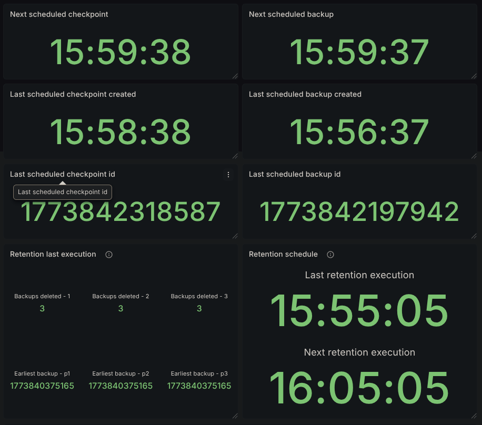Click resize handle of Next scheduled checkpoint panel

pyautogui.click(x=235, y=76)
